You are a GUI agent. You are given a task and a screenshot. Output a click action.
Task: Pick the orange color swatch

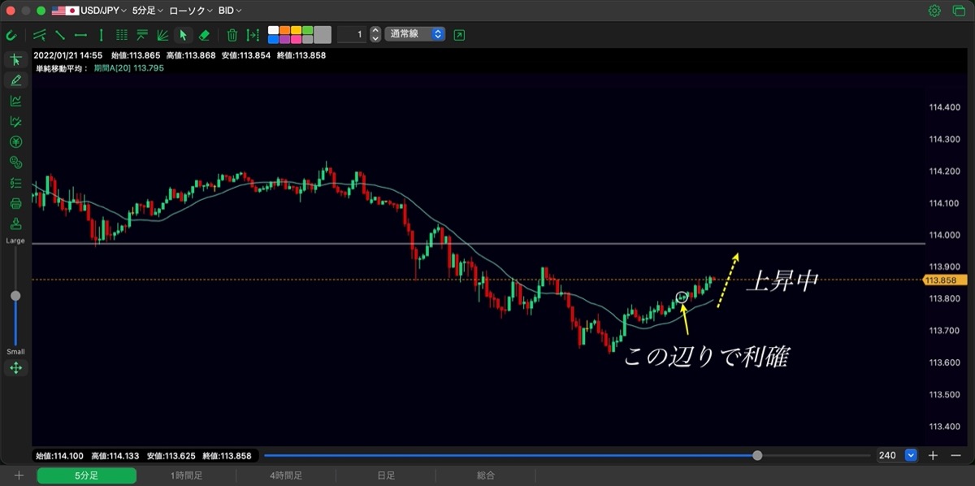[285, 30]
